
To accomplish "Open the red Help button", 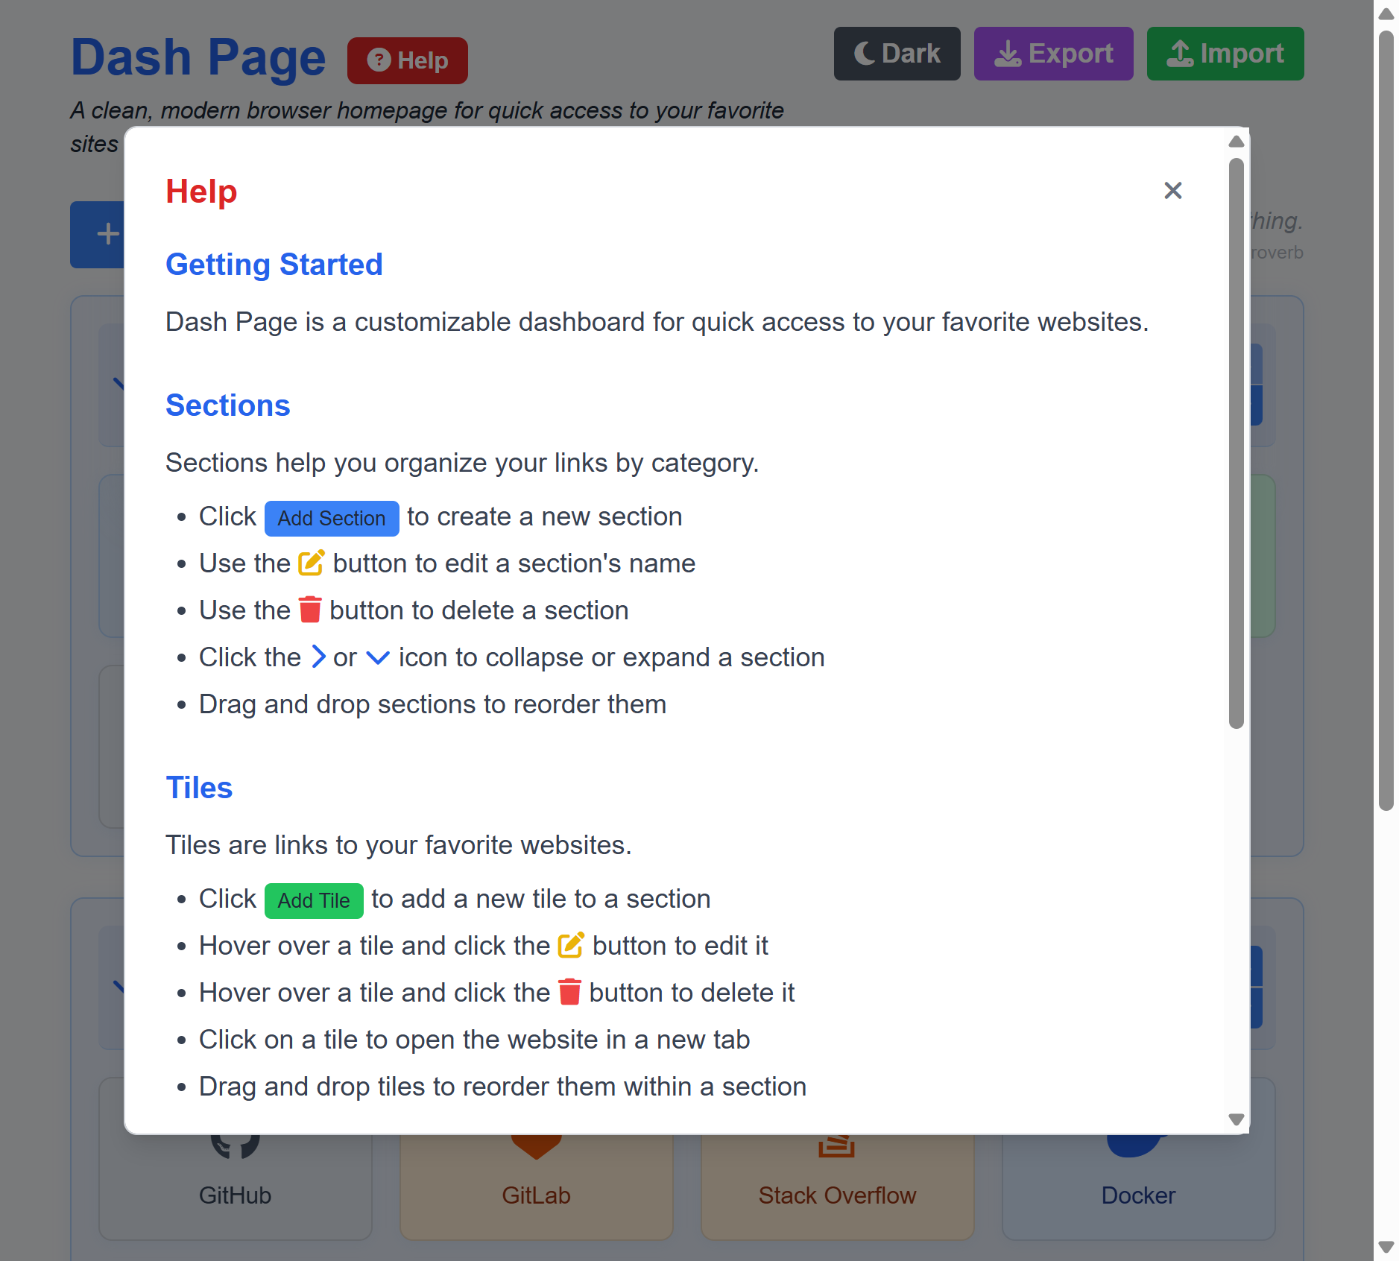I will pyautogui.click(x=407, y=60).
